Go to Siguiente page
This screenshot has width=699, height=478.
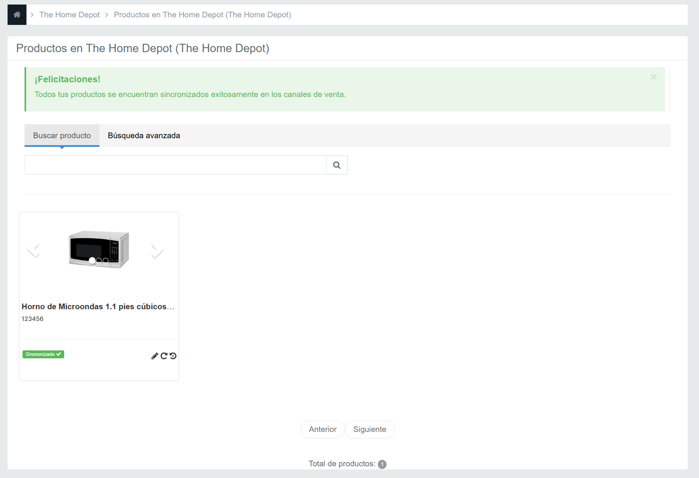coord(370,429)
